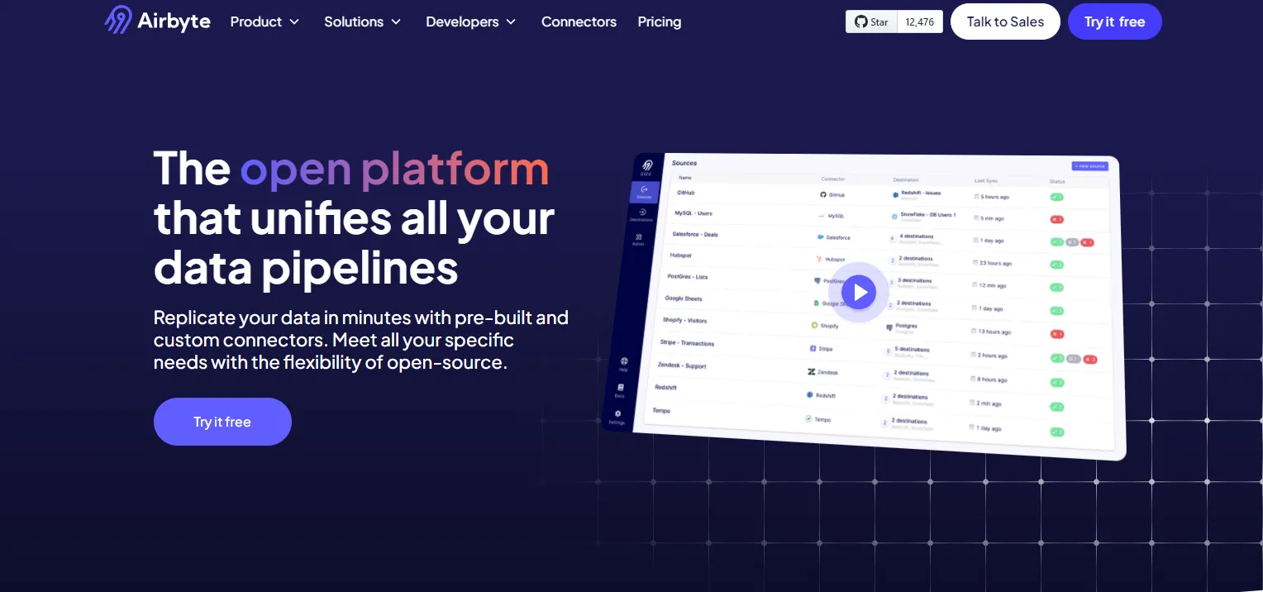Click Try it free beside Talk to Sales
Screen dimensions: 1263x592
[1114, 21]
